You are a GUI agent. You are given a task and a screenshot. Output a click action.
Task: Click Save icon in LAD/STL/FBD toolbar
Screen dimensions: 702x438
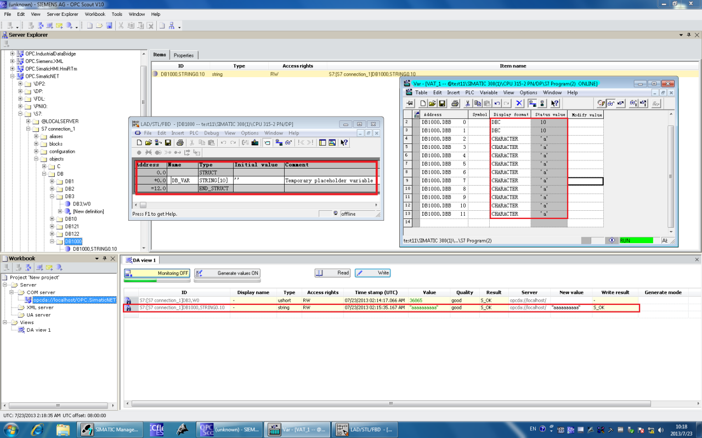pyautogui.click(x=168, y=142)
